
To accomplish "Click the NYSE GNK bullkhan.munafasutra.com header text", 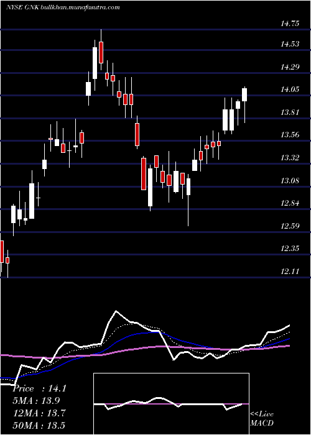I will (x=63, y=7).
